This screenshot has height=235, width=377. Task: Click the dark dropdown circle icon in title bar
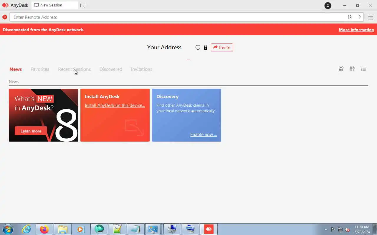328,6
